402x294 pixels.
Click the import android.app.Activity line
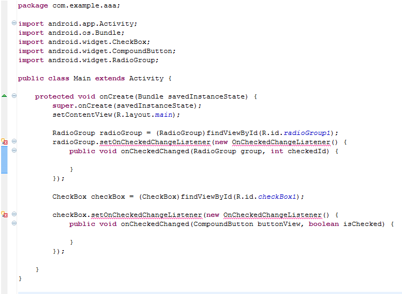pyautogui.click(x=78, y=24)
